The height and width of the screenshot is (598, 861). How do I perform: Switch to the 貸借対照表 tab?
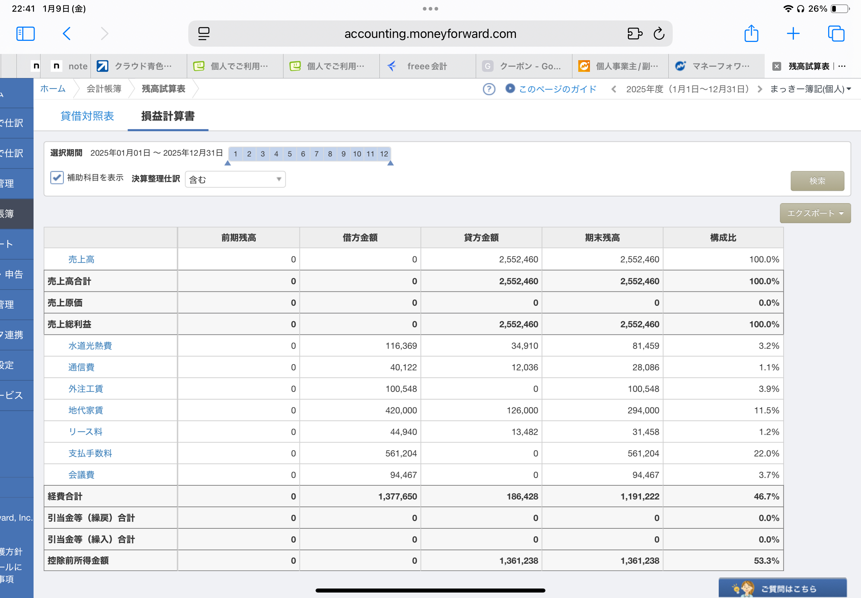click(x=87, y=116)
